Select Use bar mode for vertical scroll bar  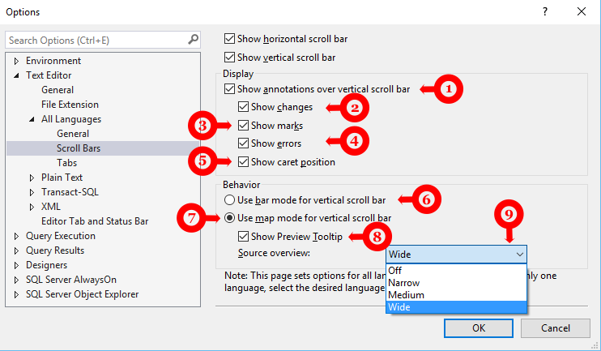tap(230, 199)
